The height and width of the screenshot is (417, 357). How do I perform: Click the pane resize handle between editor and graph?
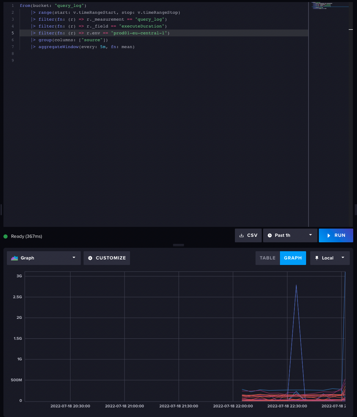coord(178,245)
